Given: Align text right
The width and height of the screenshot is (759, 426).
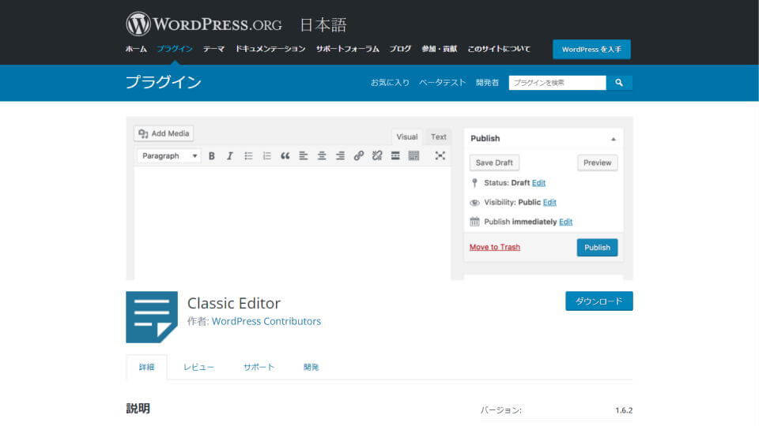Looking at the screenshot, I should 340,156.
